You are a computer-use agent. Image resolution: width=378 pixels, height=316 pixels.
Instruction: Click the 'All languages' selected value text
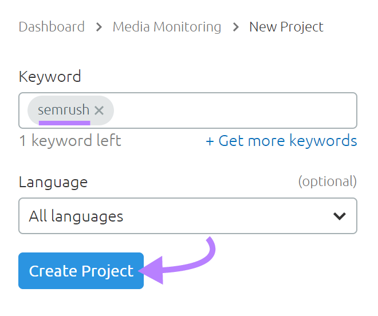pyautogui.click(x=76, y=216)
